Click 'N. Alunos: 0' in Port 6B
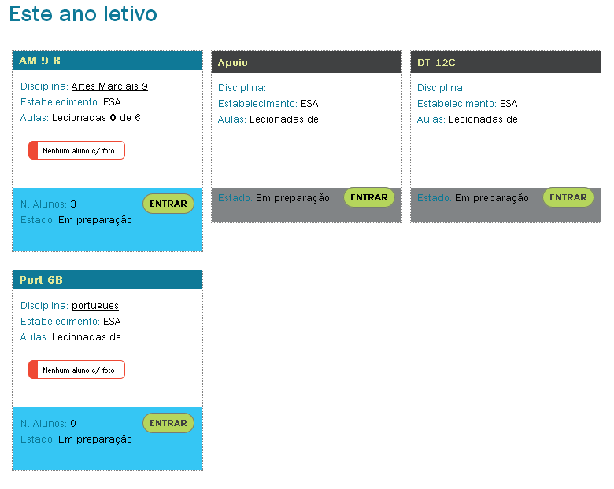This screenshot has height=489, width=614. [x=48, y=424]
